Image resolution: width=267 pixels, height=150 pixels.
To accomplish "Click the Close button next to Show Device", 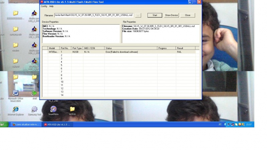I will [188, 15].
